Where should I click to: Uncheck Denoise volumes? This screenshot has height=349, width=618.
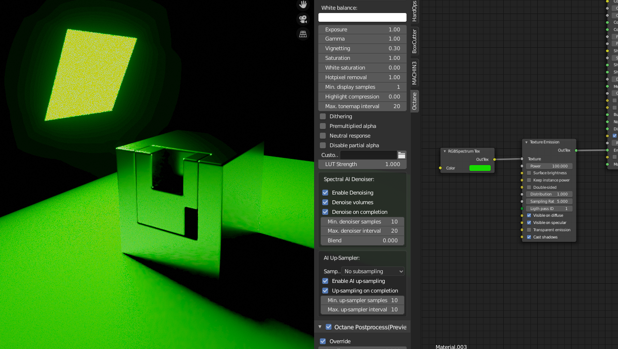(x=325, y=202)
